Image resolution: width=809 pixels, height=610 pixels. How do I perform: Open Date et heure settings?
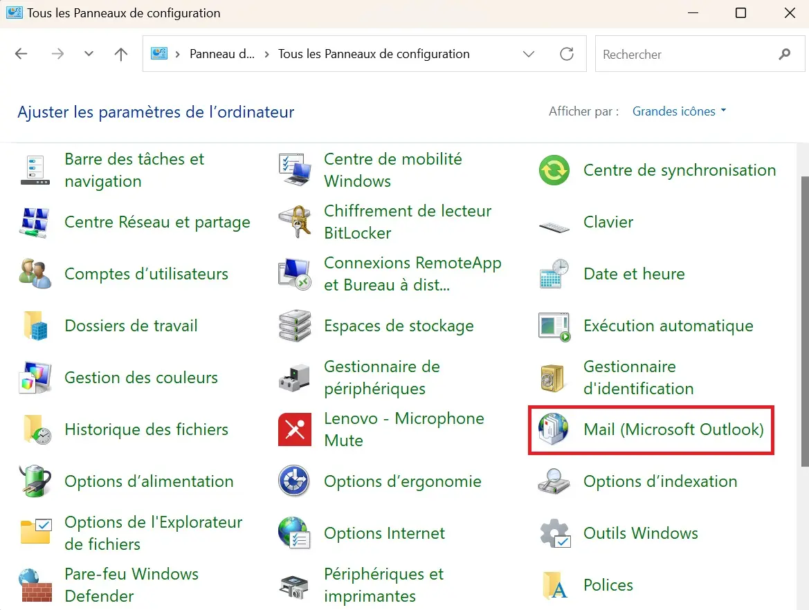point(633,274)
